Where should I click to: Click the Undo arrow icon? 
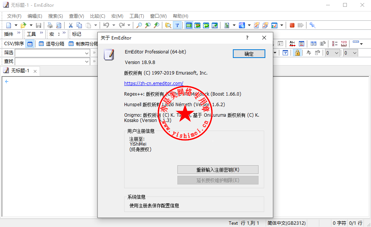pos(106,25)
